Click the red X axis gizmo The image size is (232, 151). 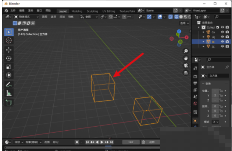187,37
